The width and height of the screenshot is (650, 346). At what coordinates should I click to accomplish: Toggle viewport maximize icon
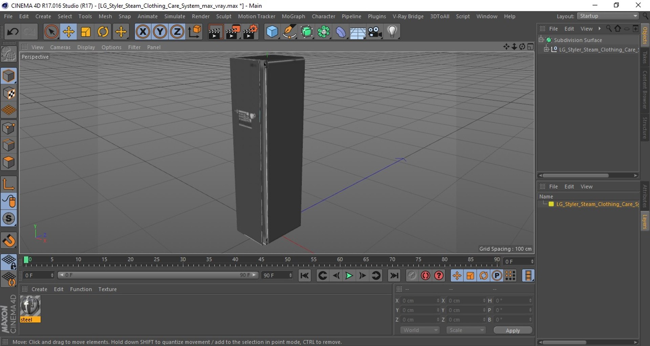(530, 47)
